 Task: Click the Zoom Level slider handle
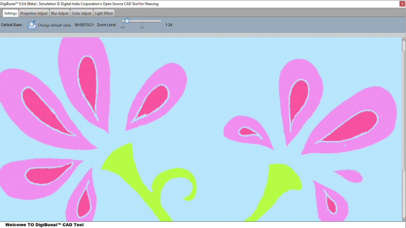tap(127, 21)
